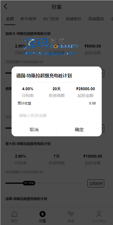
Task: Open the 高端精选 tab
Action: point(96,19)
